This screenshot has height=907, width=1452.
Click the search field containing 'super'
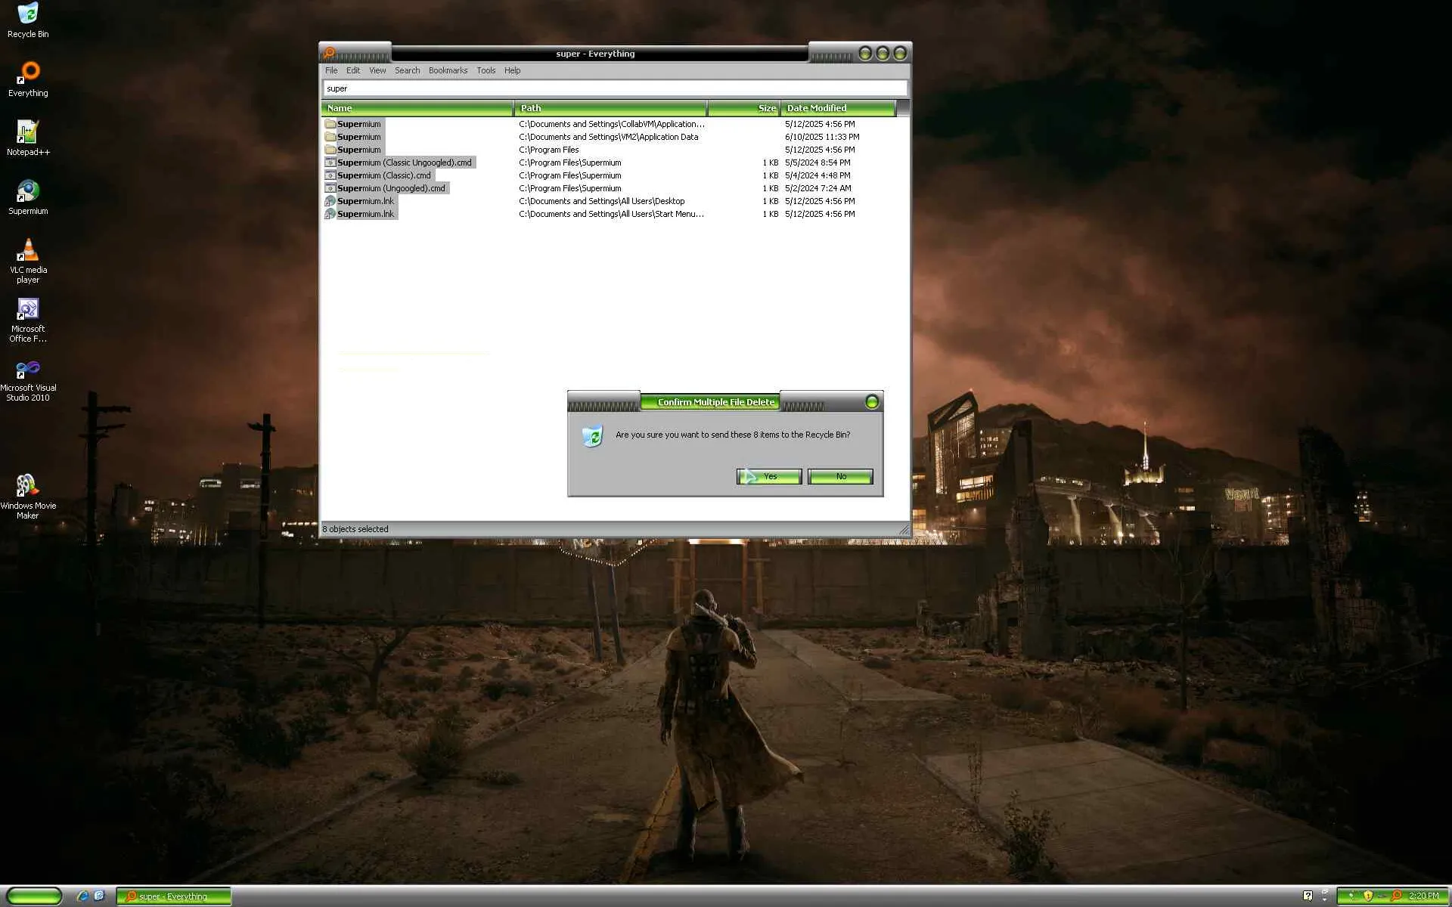pyautogui.click(x=614, y=88)
